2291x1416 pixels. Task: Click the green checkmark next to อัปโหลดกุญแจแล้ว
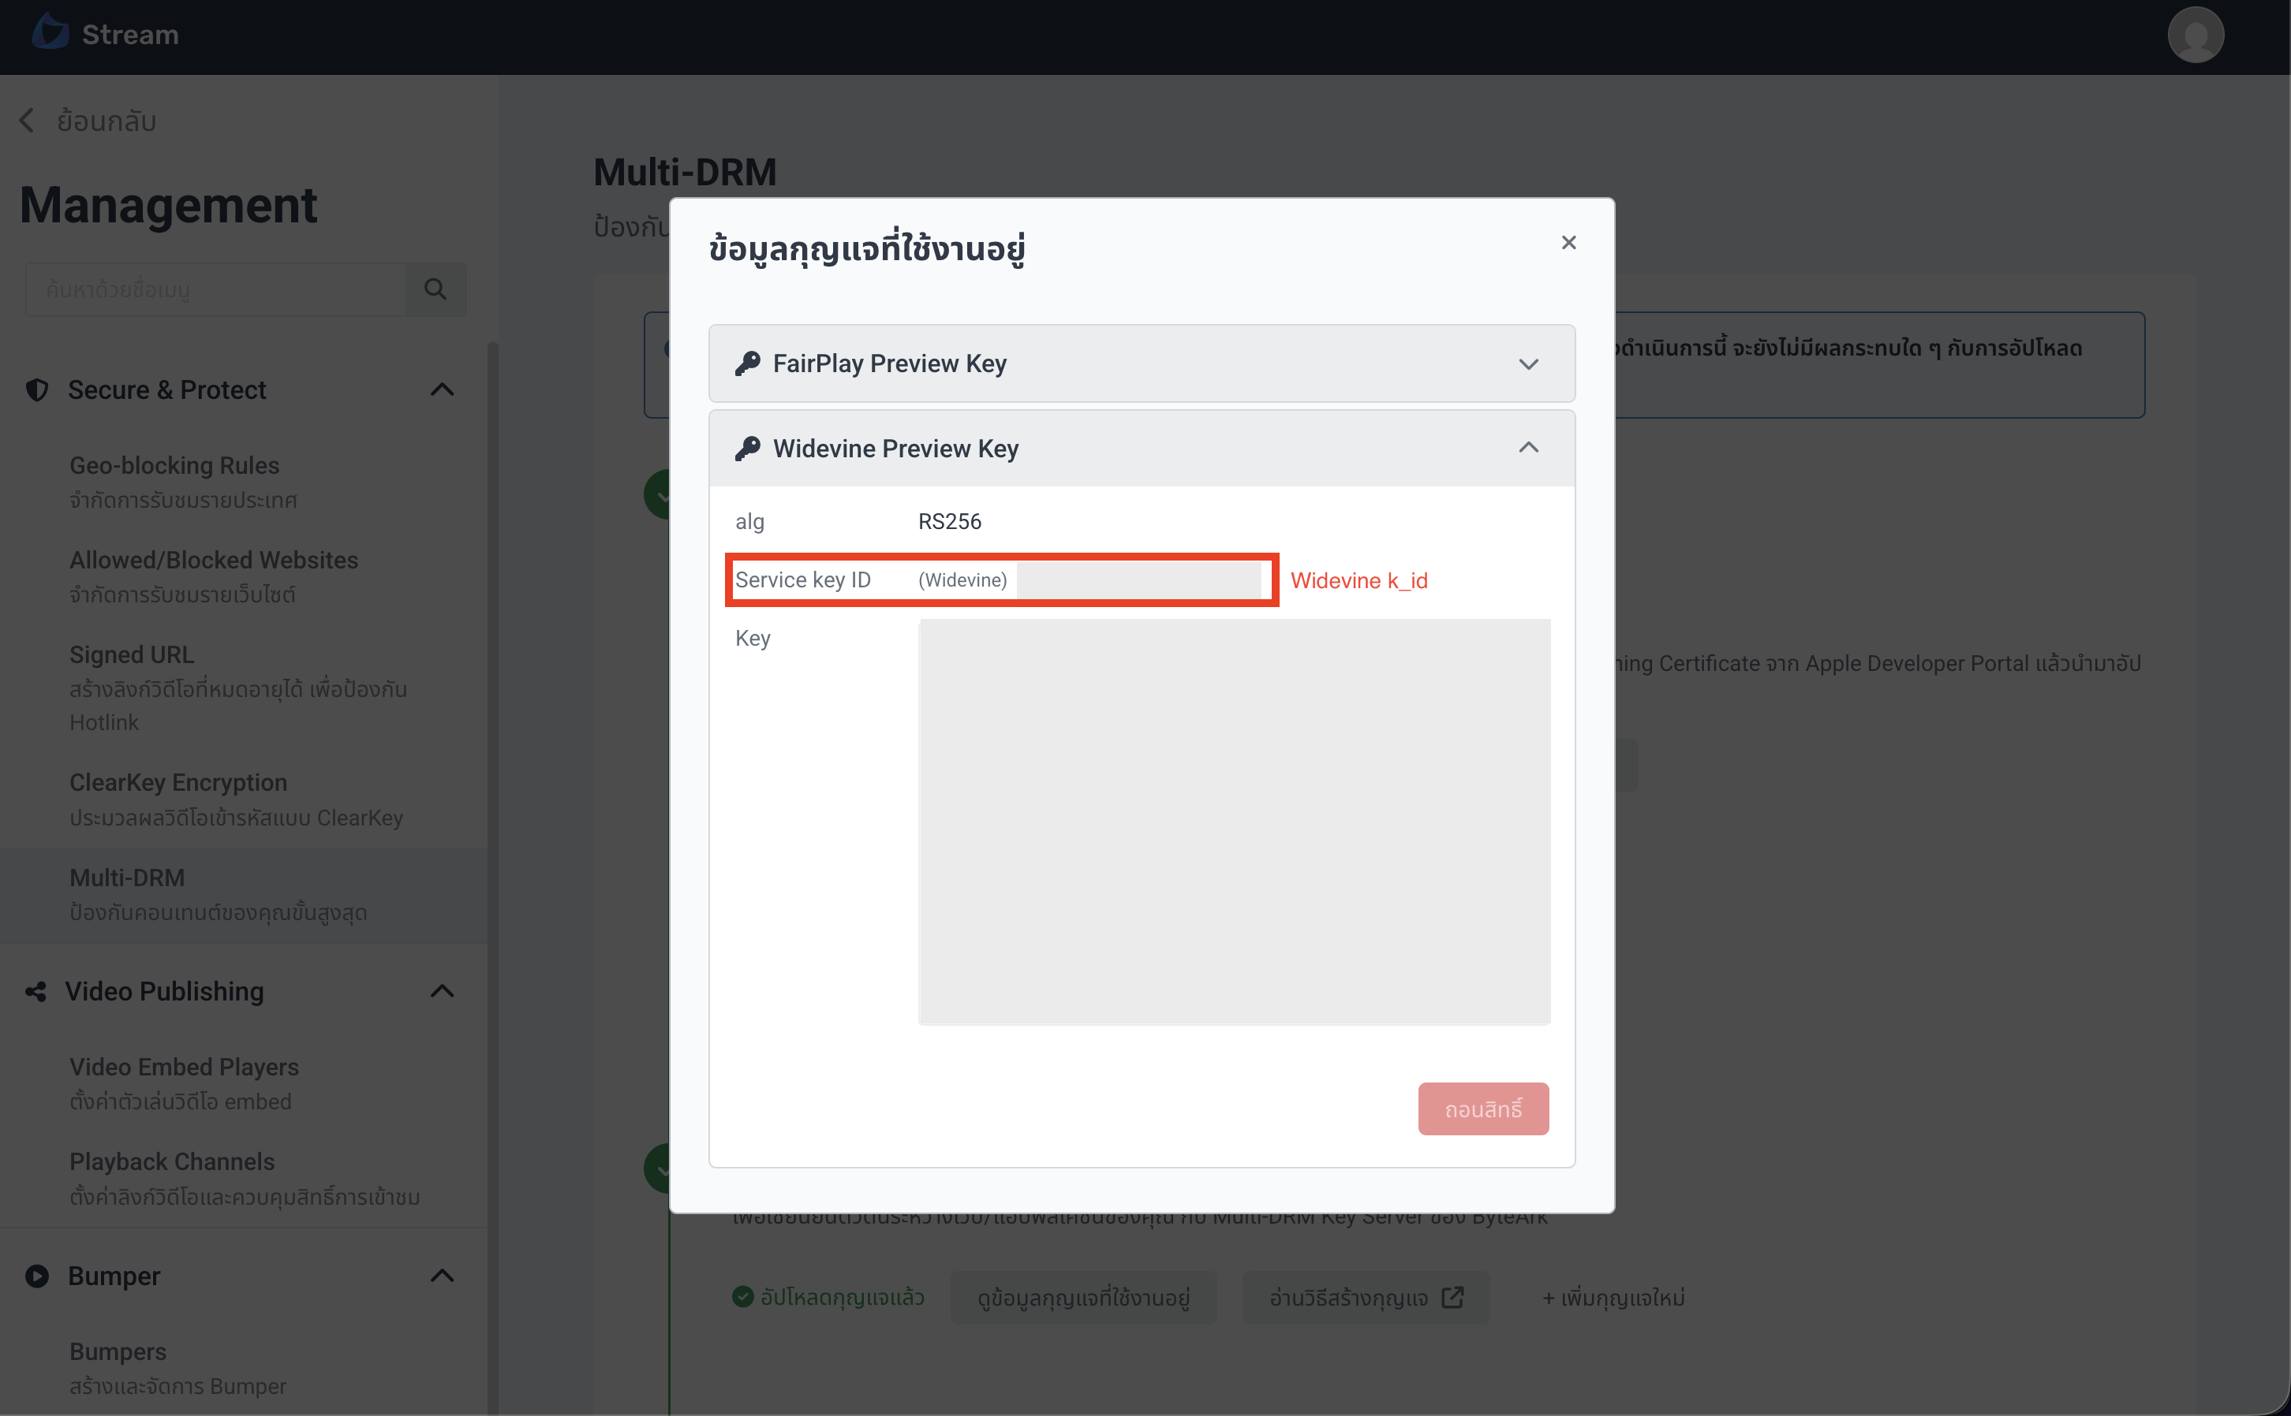(742, 1296)
